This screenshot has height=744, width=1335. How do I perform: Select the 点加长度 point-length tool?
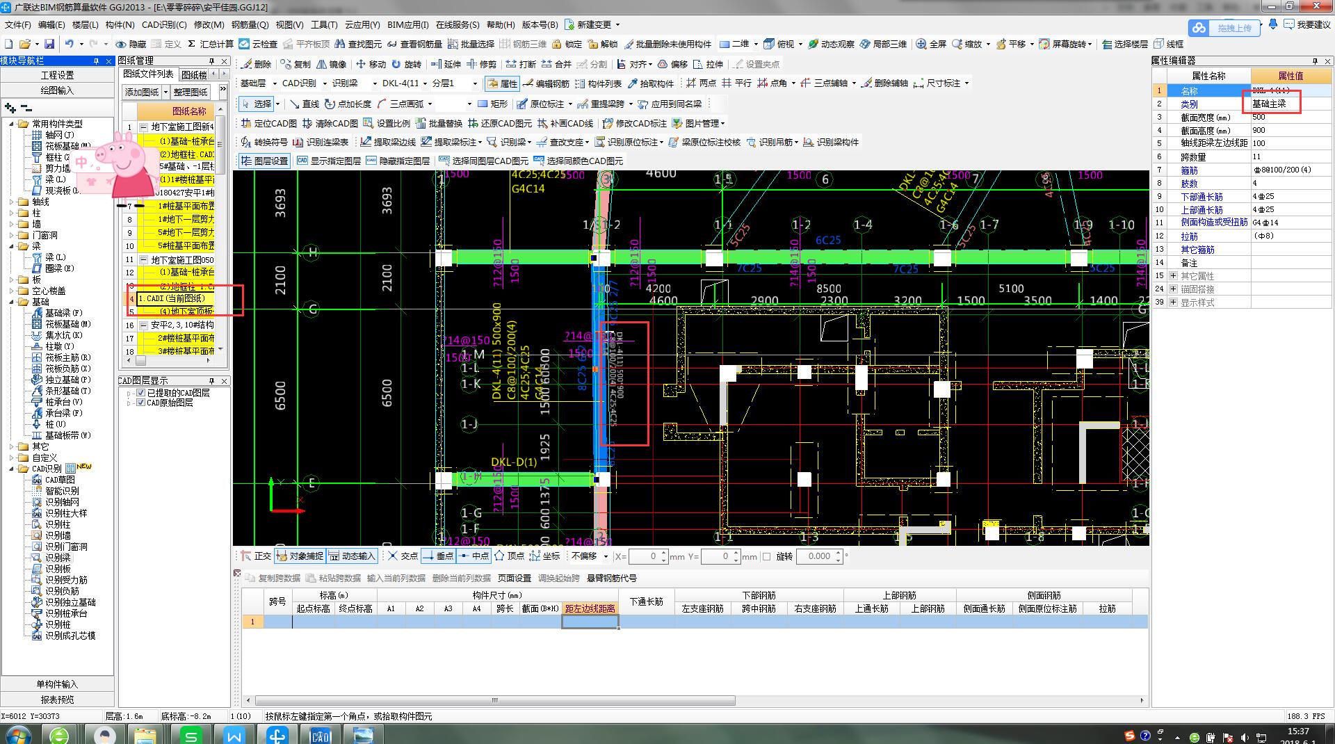click(x=348, y=104)
